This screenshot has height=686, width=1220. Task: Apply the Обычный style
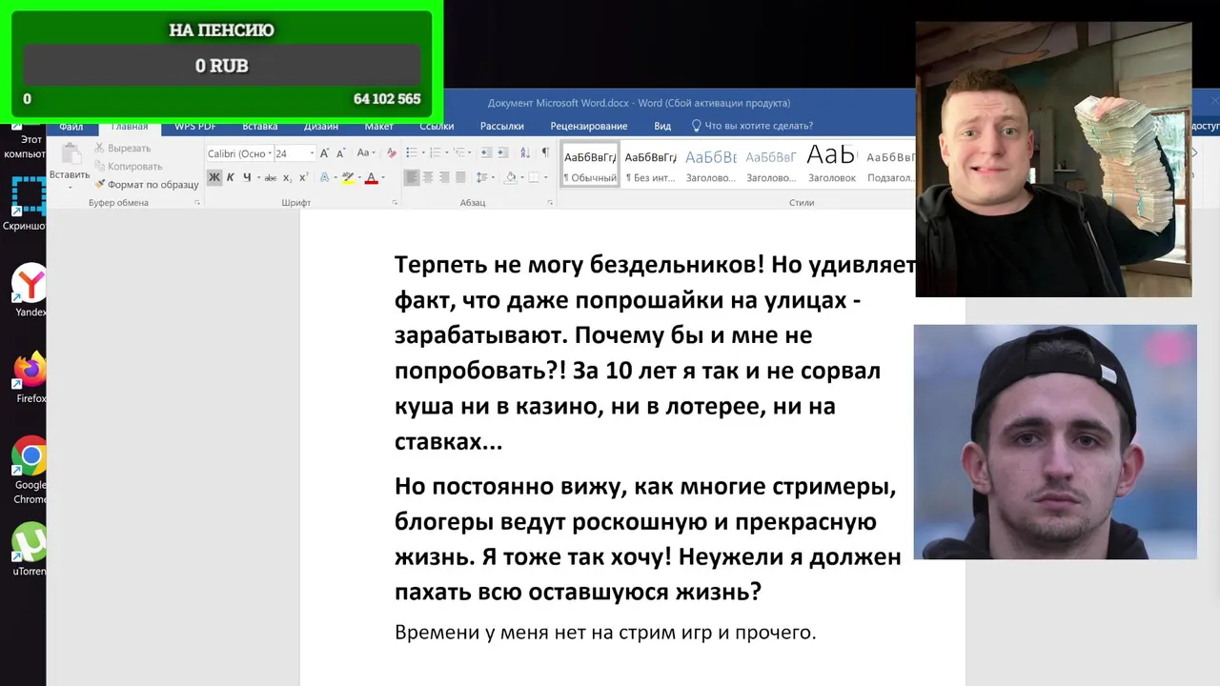[590, 163]
